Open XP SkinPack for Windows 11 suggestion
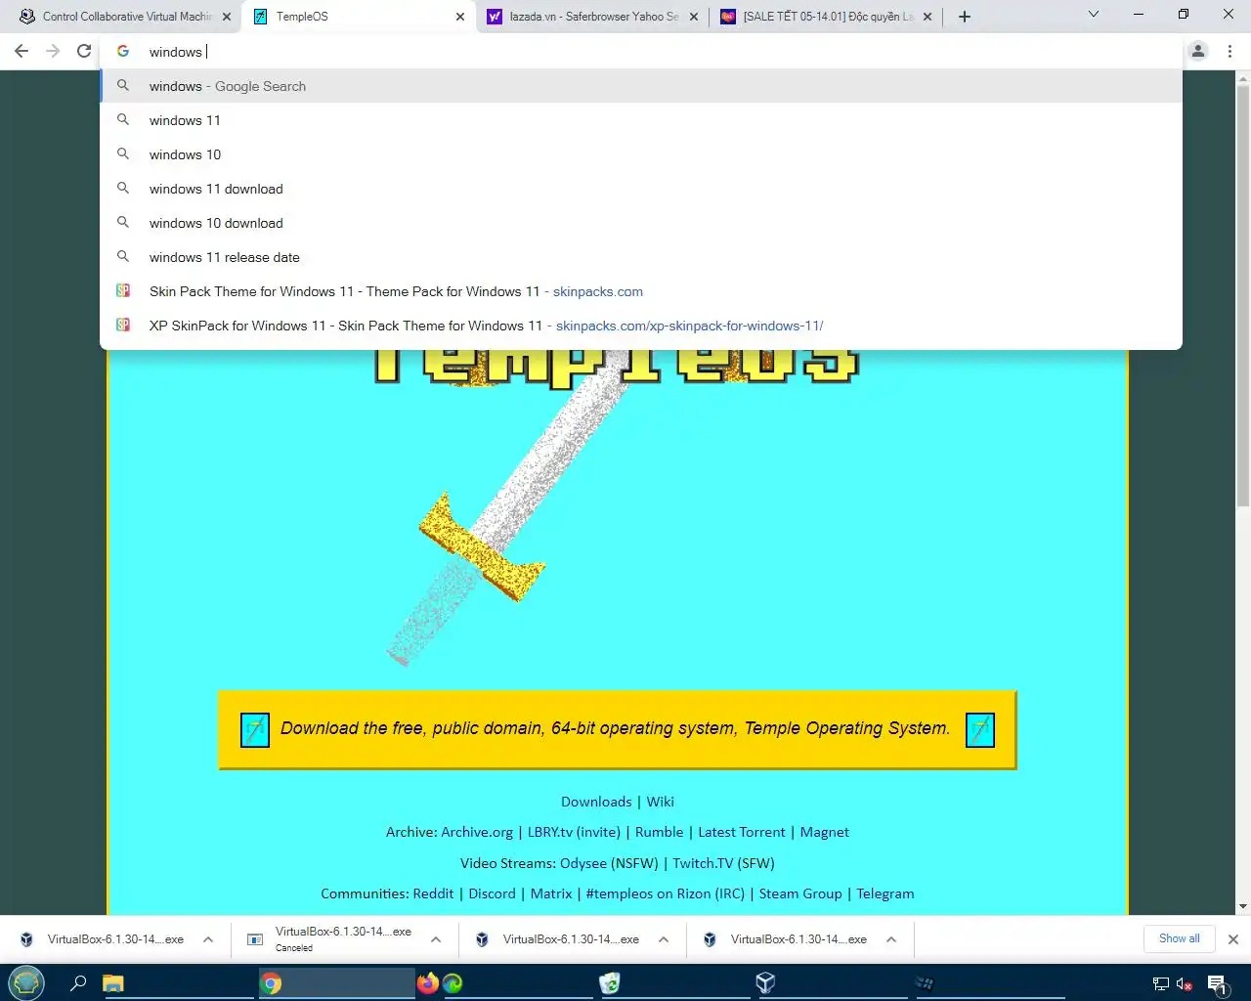Viewport: 1251px width, 1001px height. click(641, 326)
